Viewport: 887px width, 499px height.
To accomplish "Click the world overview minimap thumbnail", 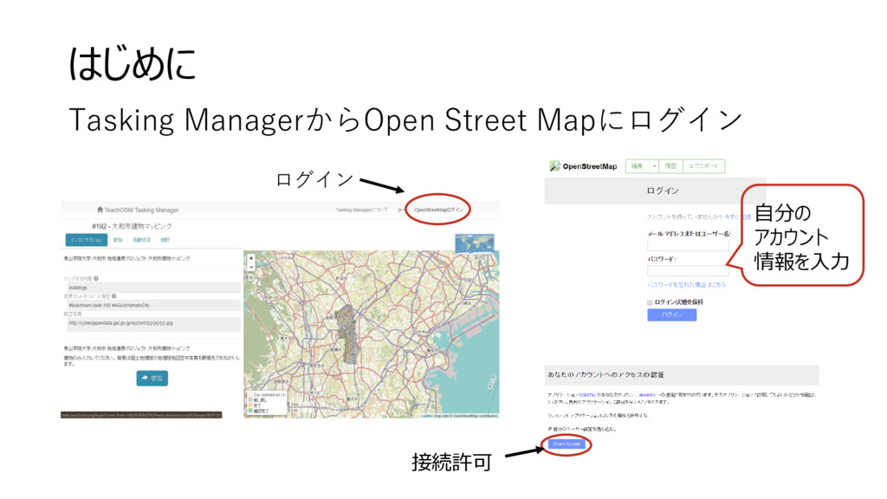I will coord(475,243).
